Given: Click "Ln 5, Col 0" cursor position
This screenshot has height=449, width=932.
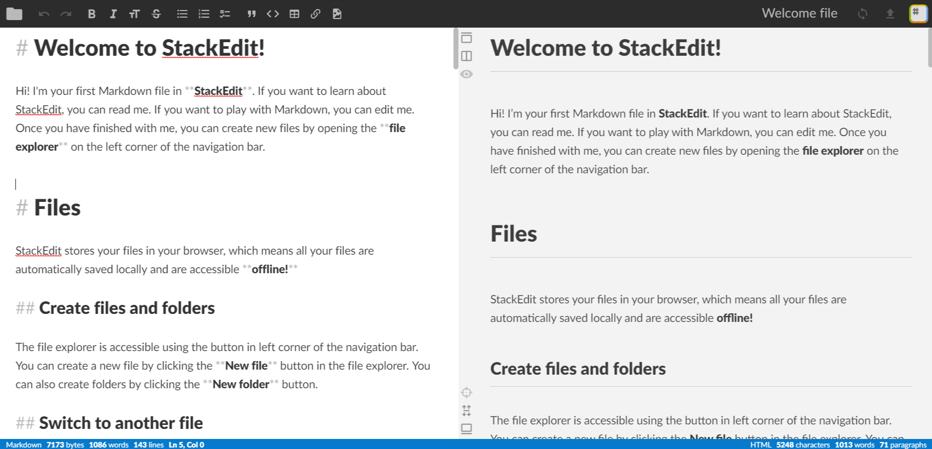Looking at the screenshot, I should pos(186,444).
